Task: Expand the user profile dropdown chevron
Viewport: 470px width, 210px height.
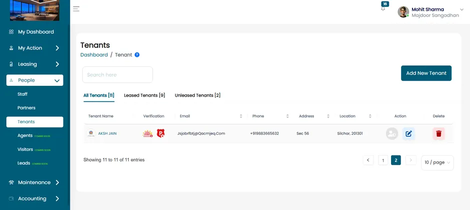Action: coord(461,9)
